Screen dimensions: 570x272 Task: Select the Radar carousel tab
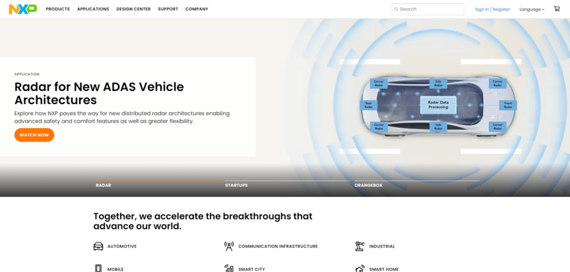[158, 184]
